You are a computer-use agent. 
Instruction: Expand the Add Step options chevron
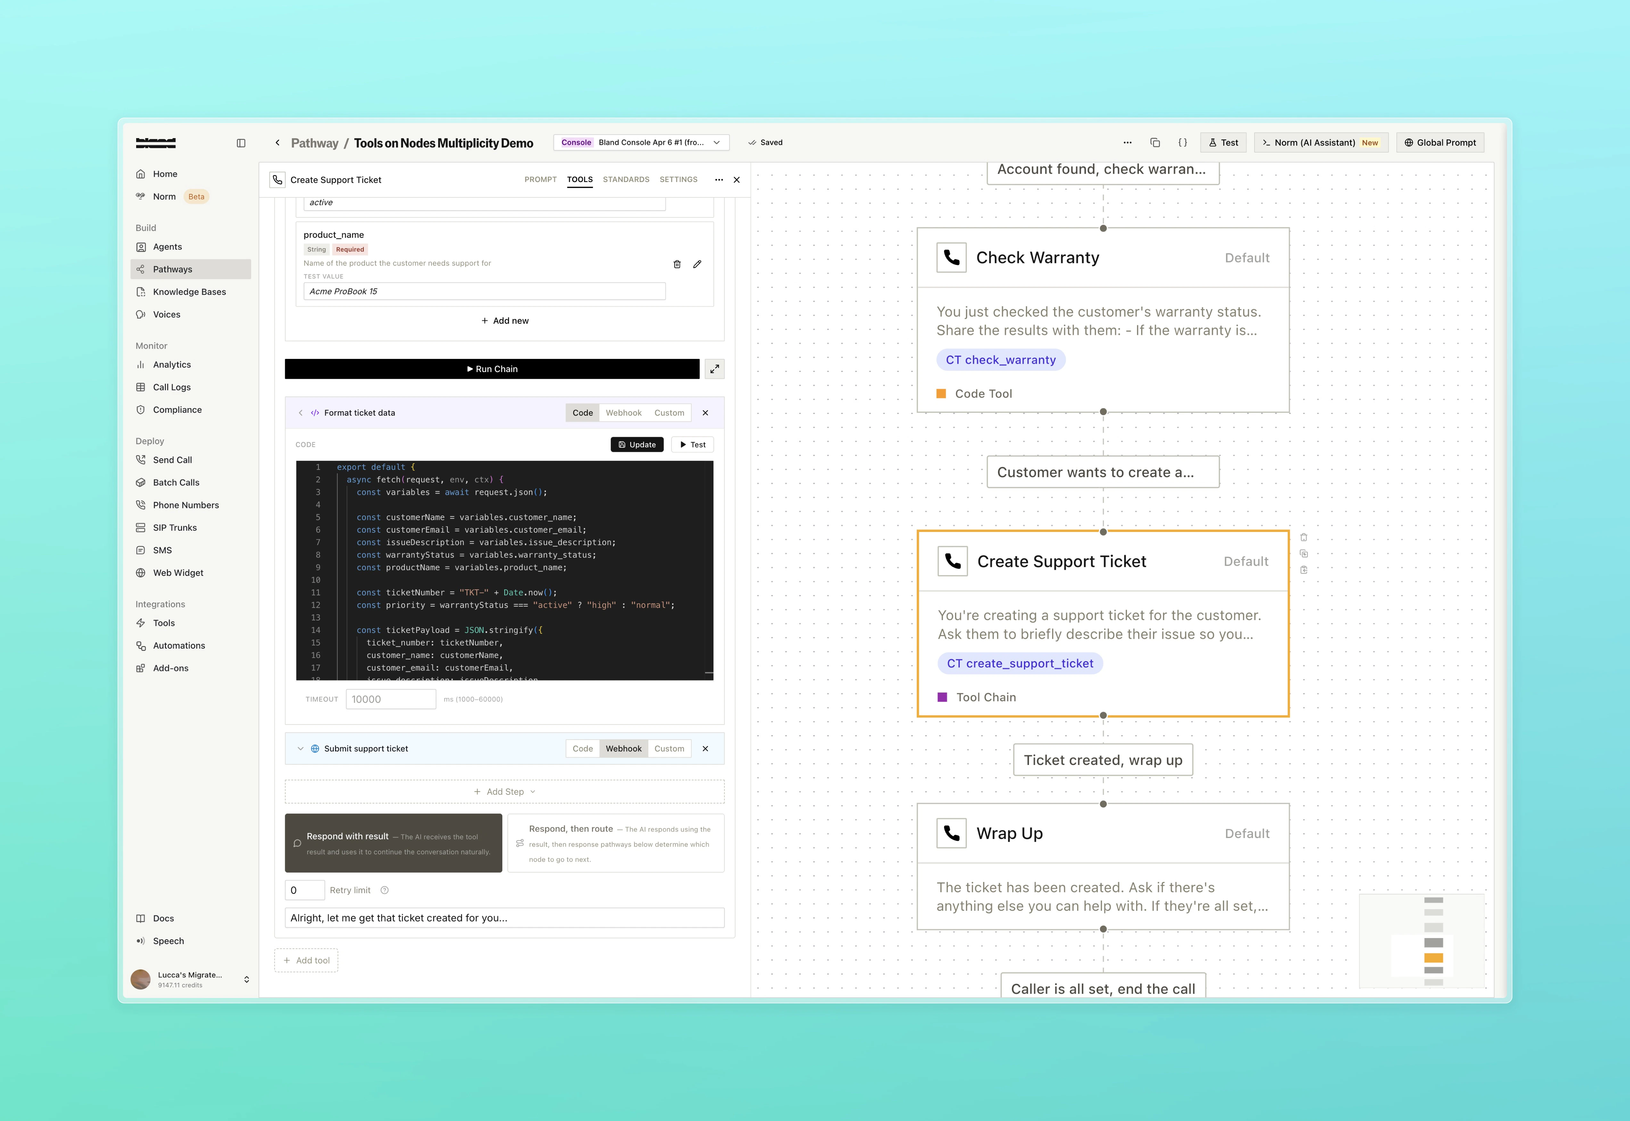coord(533,792)
